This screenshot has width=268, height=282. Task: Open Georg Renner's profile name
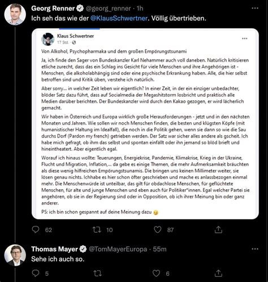pos(53,8)
